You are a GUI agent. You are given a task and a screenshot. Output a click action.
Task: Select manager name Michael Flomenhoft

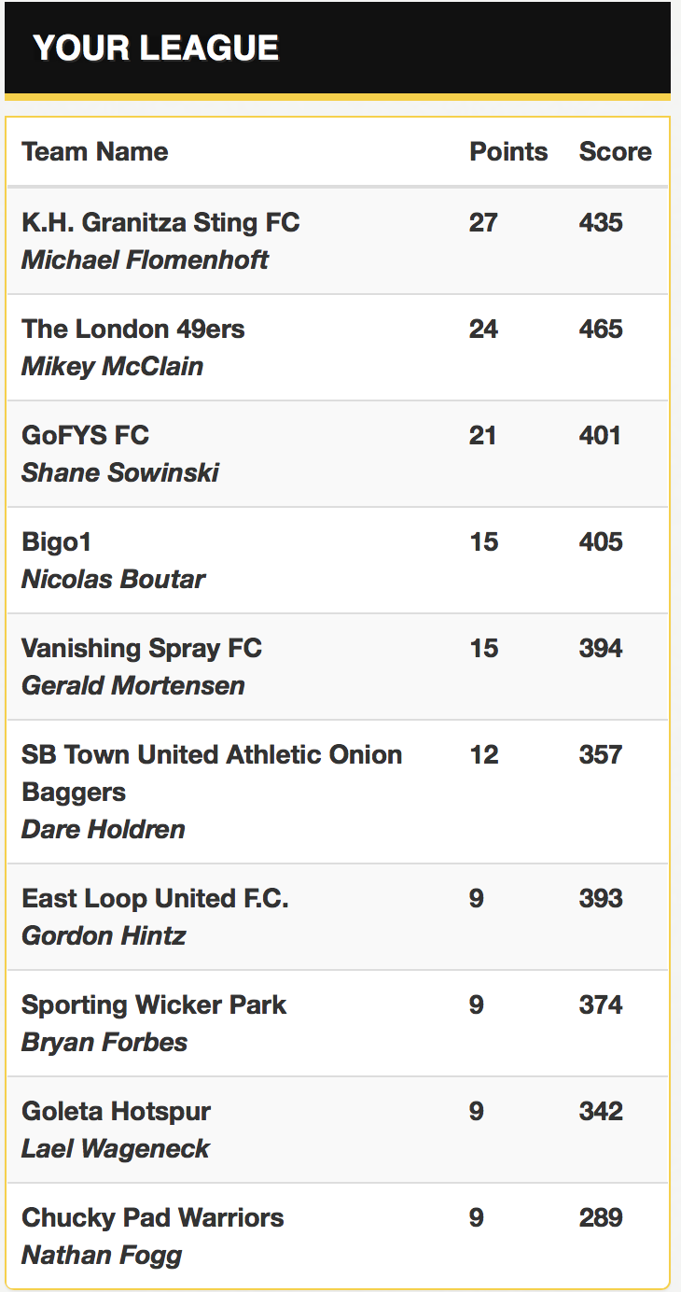(x=145, y=260)
